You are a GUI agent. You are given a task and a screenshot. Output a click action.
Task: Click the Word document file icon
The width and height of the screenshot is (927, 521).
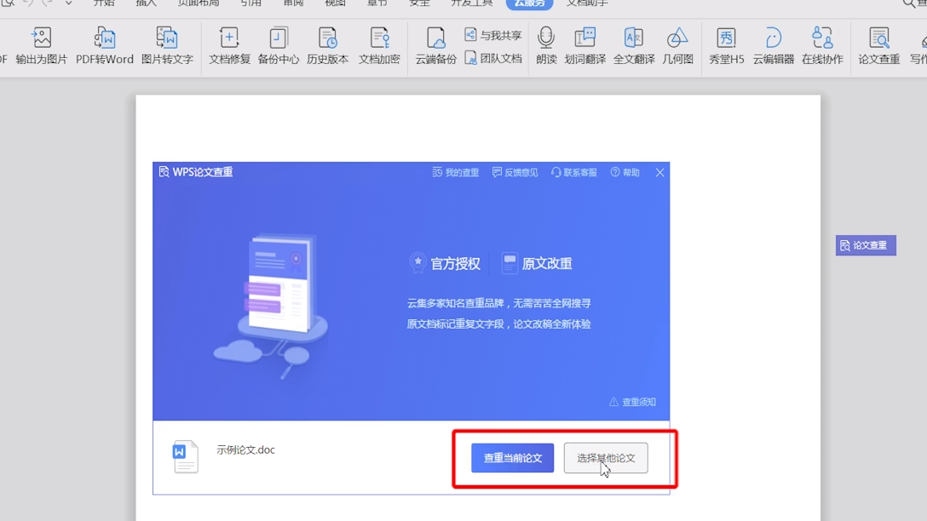click(185, 456)
